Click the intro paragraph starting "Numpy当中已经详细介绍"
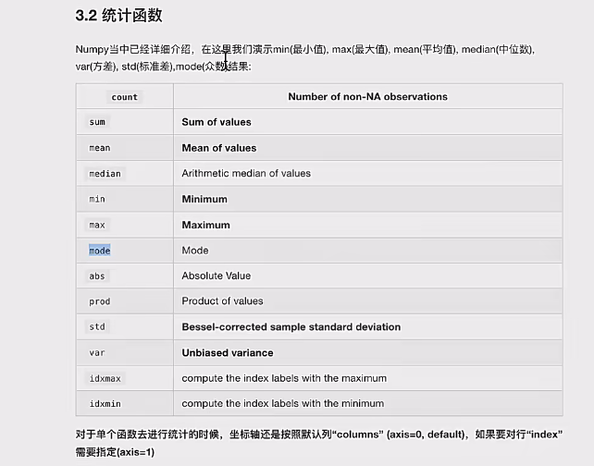The height and width of the screenshot is (466, 594). (305, 58)
